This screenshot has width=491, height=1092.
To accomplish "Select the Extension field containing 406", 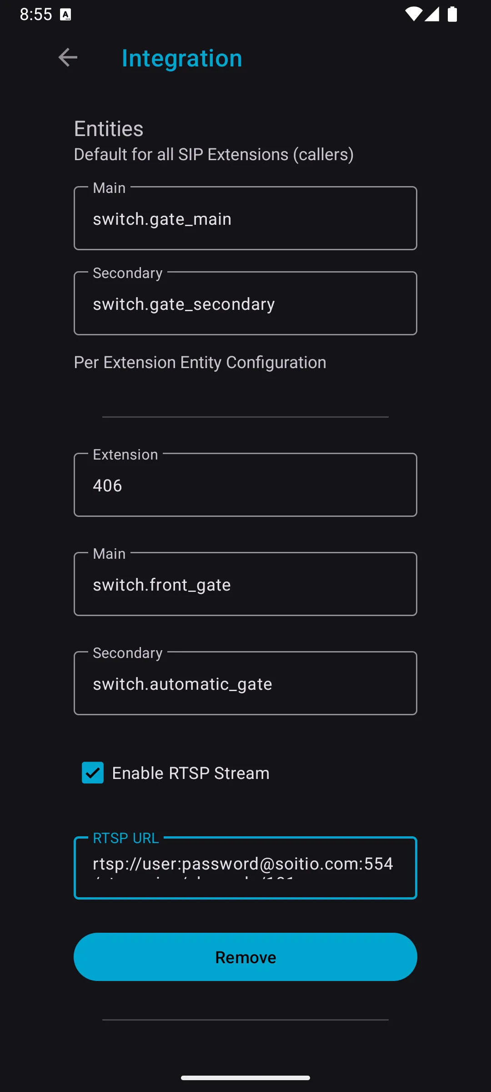I will [245, 485].
